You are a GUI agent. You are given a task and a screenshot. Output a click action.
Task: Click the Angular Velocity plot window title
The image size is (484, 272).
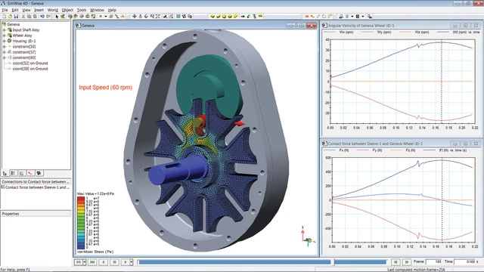(361, 26)
